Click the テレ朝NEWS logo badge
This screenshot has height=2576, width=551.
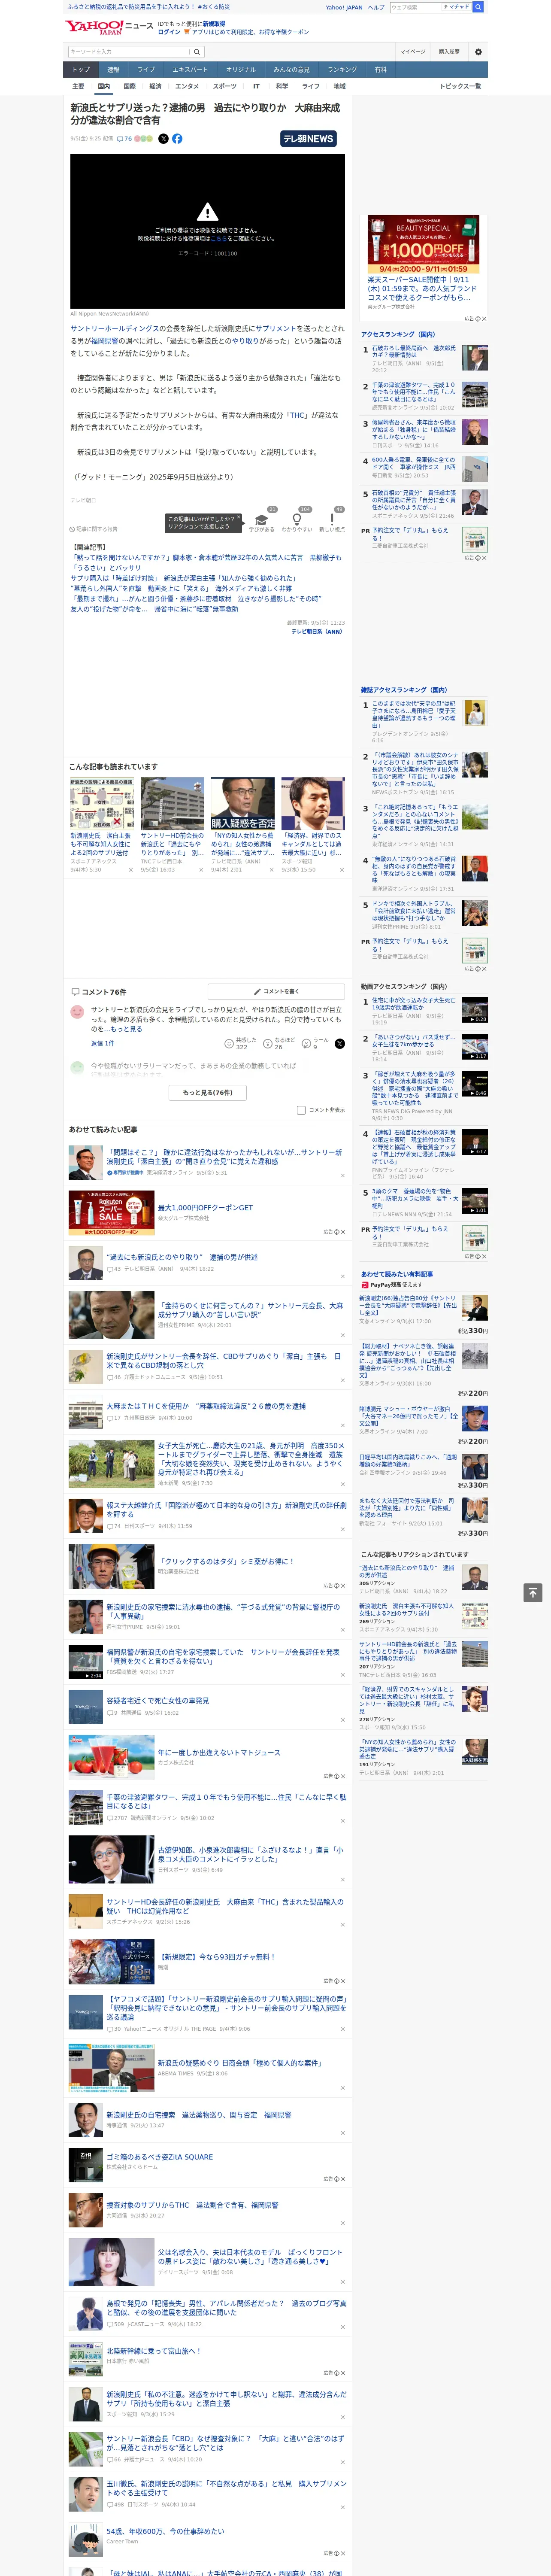pyautogui.click(x=308, y=139)
